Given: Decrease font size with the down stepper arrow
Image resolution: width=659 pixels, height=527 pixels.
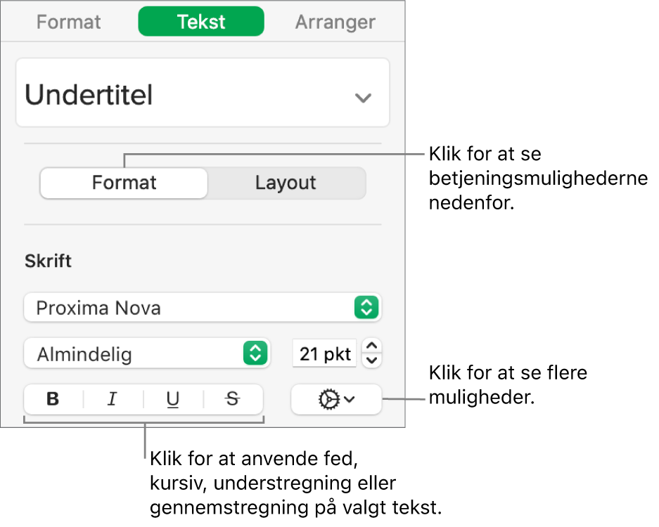Looking at the screenshot, I should coord(371,360).
